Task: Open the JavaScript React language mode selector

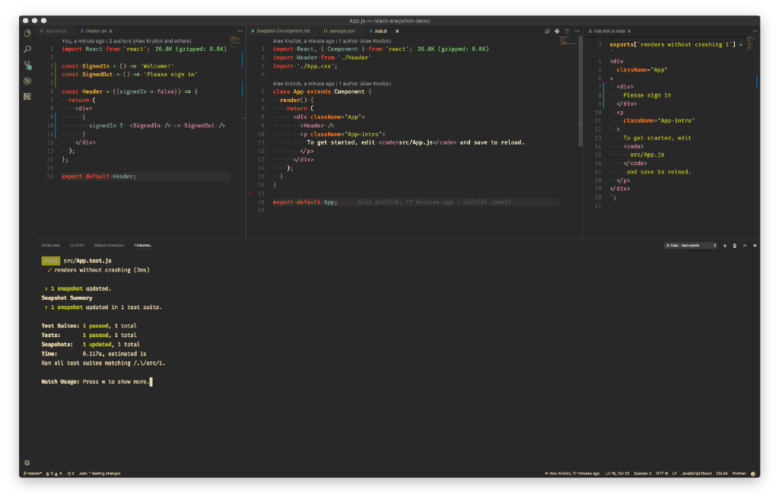Action: pos(695,473)
